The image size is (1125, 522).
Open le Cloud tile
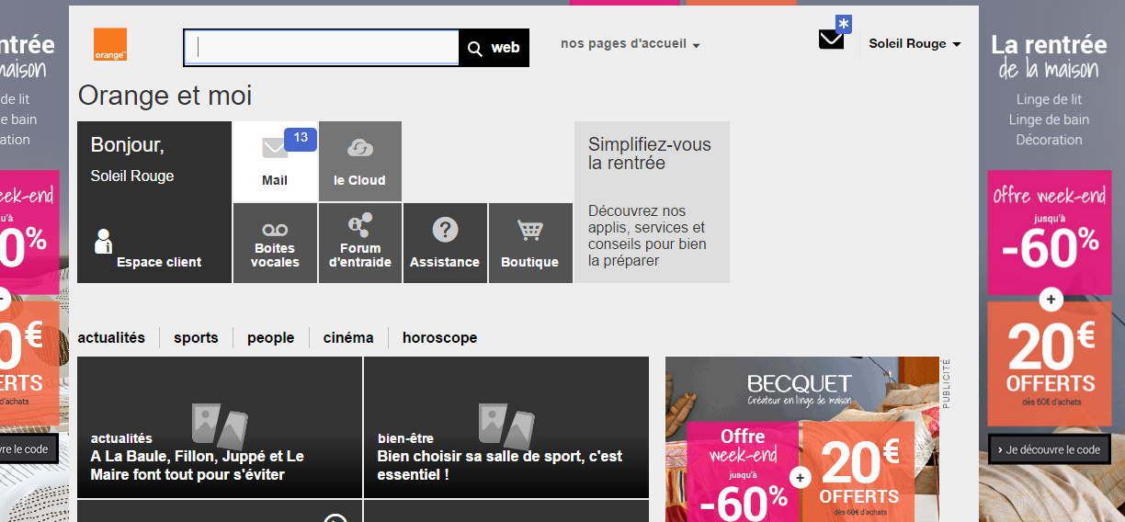coord(360,161)
